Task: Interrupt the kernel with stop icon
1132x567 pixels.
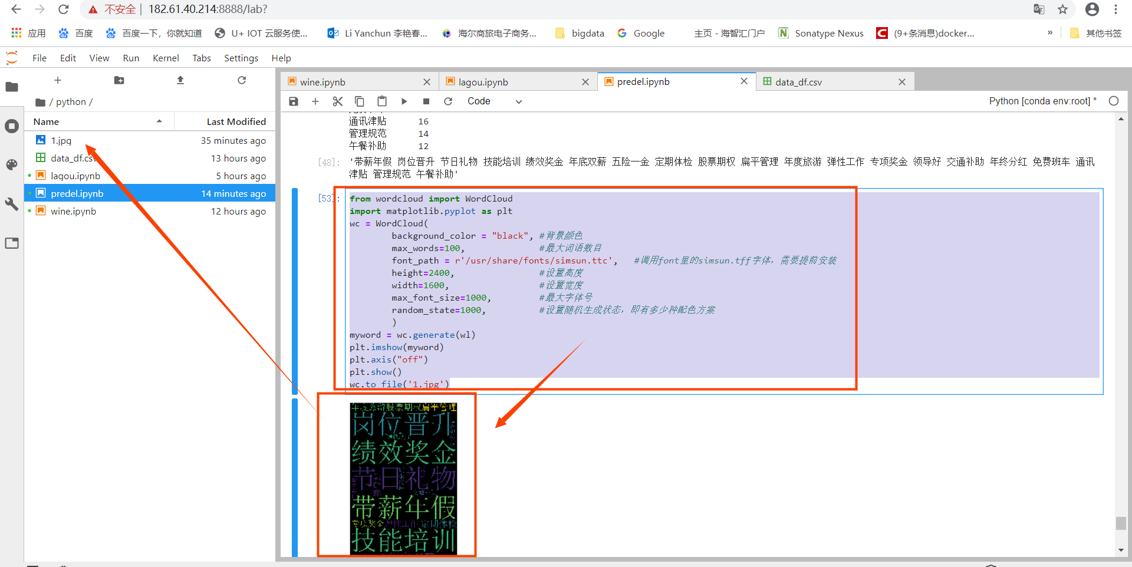Action: [426, 101]
